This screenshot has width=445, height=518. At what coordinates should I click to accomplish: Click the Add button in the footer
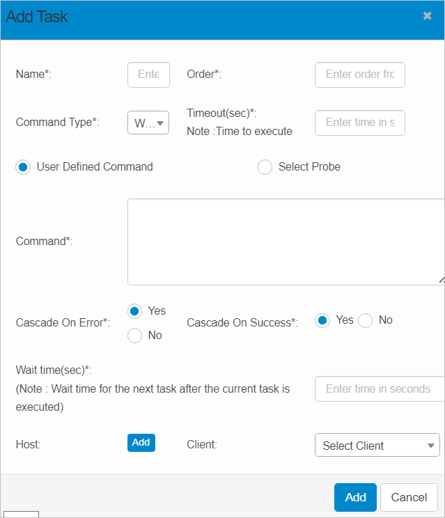click(355, 497)
